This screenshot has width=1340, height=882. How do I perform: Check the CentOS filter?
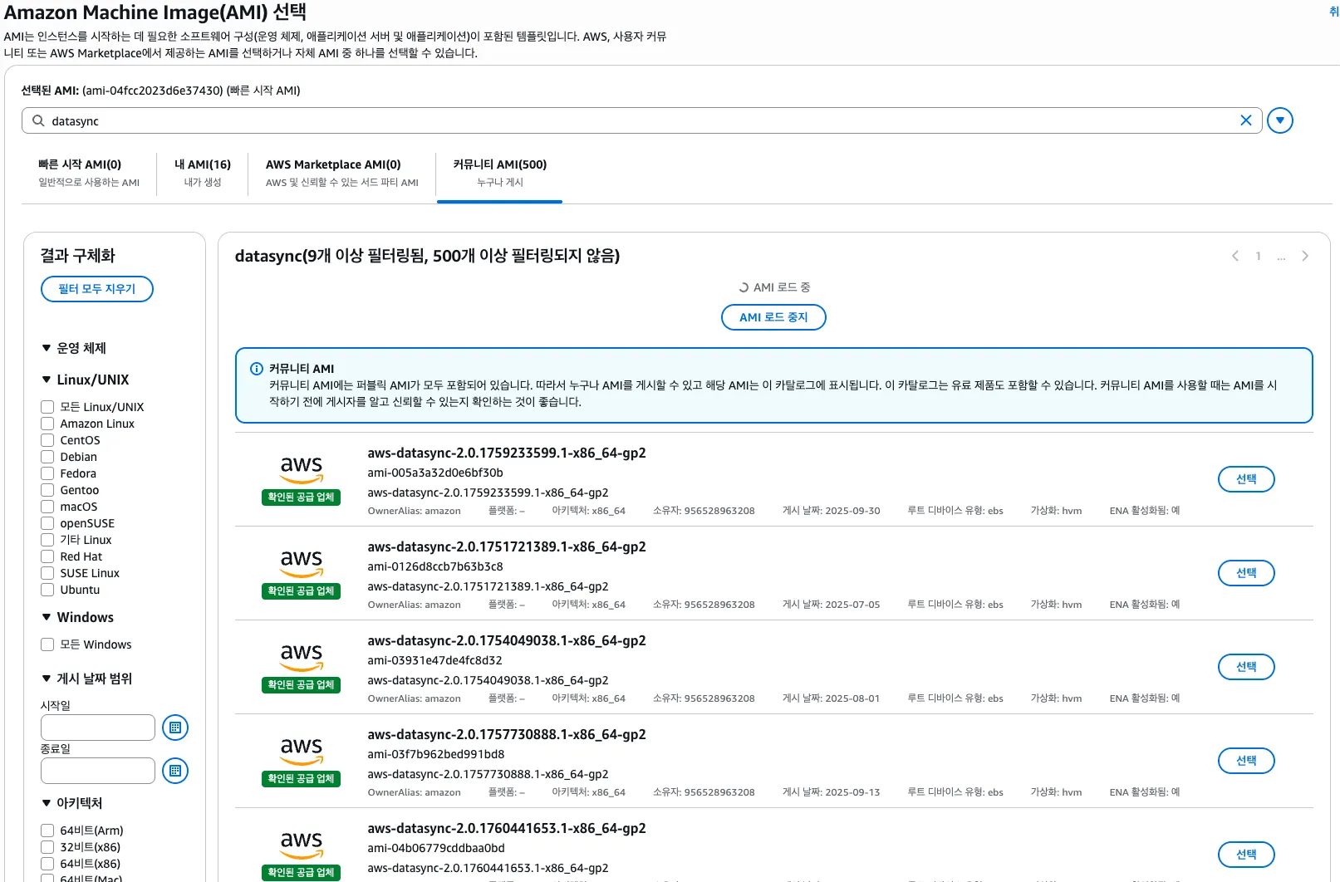tap(47, 440)
